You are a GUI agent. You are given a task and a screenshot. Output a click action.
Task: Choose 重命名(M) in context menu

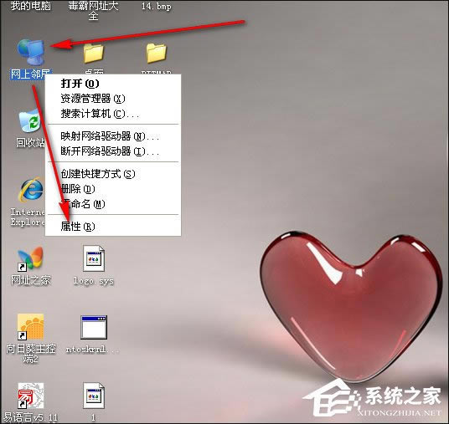(x=114, y=204)
